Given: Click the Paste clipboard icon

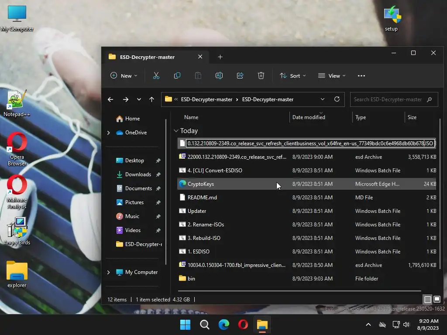Looking at the screenshot, I should click(198, 76).
